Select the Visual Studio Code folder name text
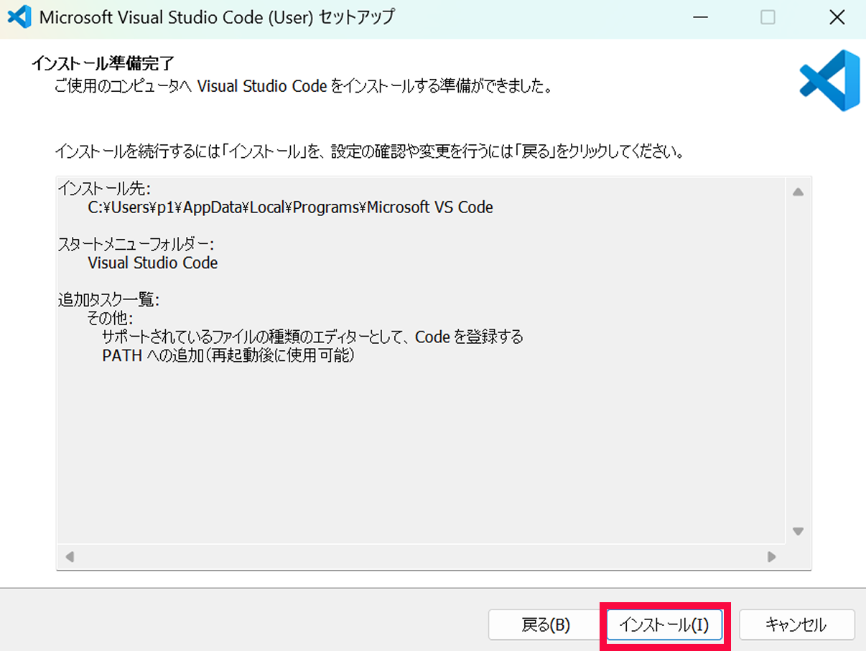This screenshot has height=651, width=866. coord(152,263)
